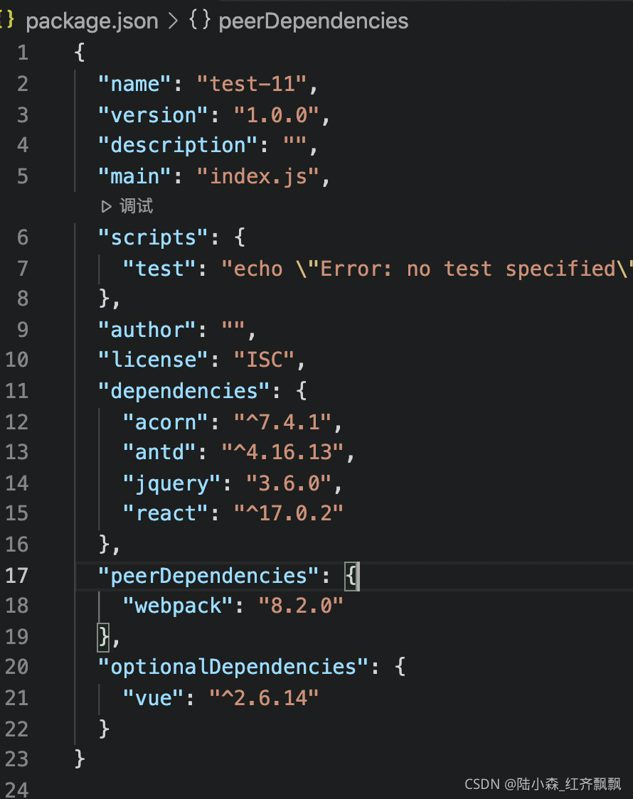Click the "1.0.0" version value
This screenshot has height=799, width=633.
(276, 115)
